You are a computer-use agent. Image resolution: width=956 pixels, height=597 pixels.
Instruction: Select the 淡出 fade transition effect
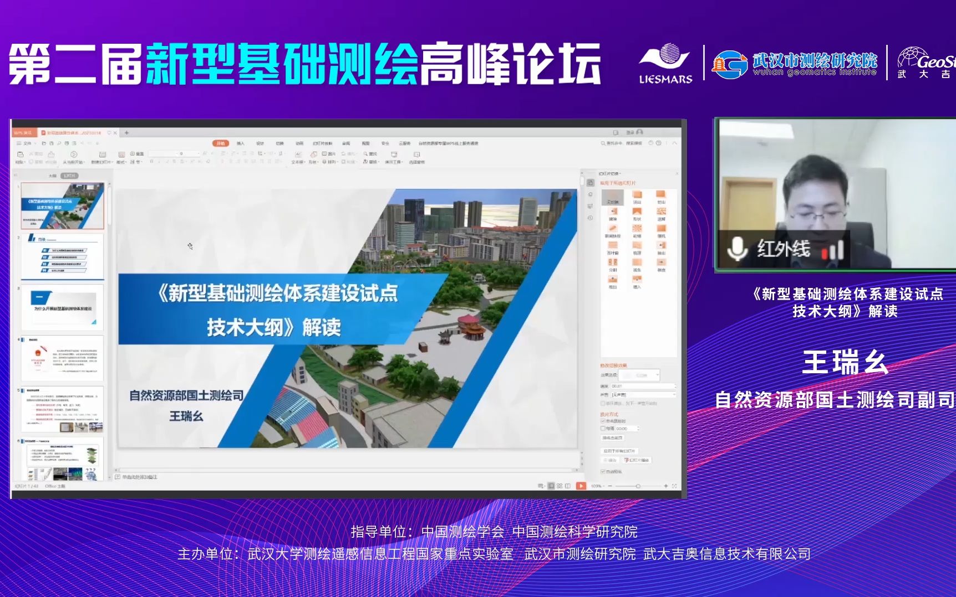(637, 197)
